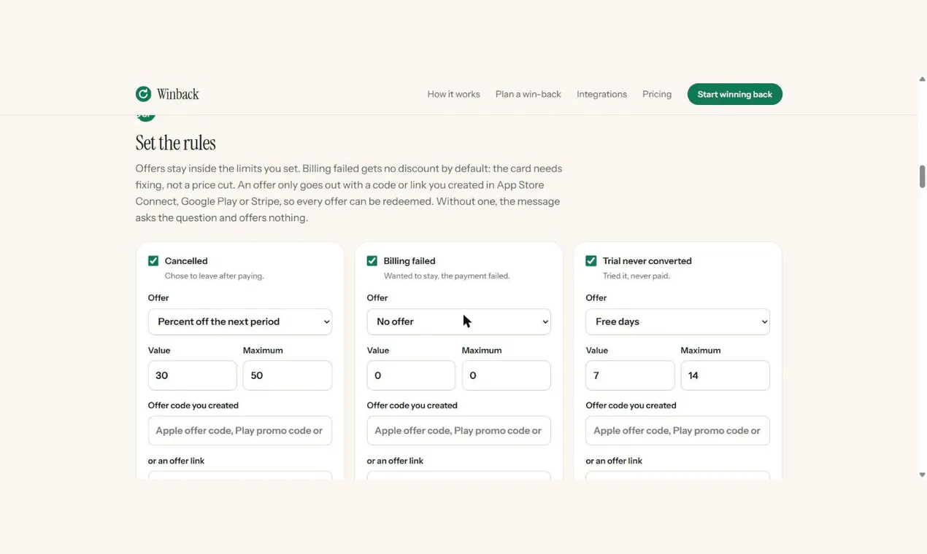
Task: Click 'or an offer link' label under Trial never converted
Action: (x=615, y=461)
